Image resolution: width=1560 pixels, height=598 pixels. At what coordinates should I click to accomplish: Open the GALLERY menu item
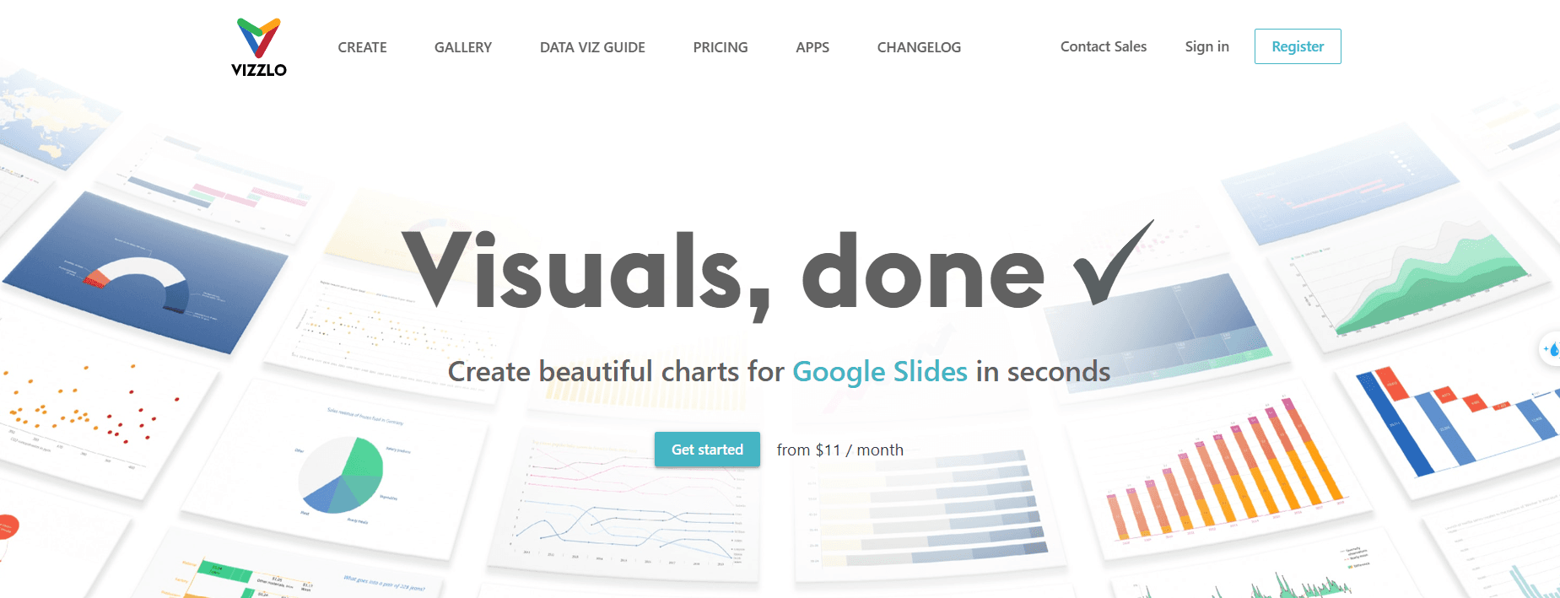(x=462, y=47)
